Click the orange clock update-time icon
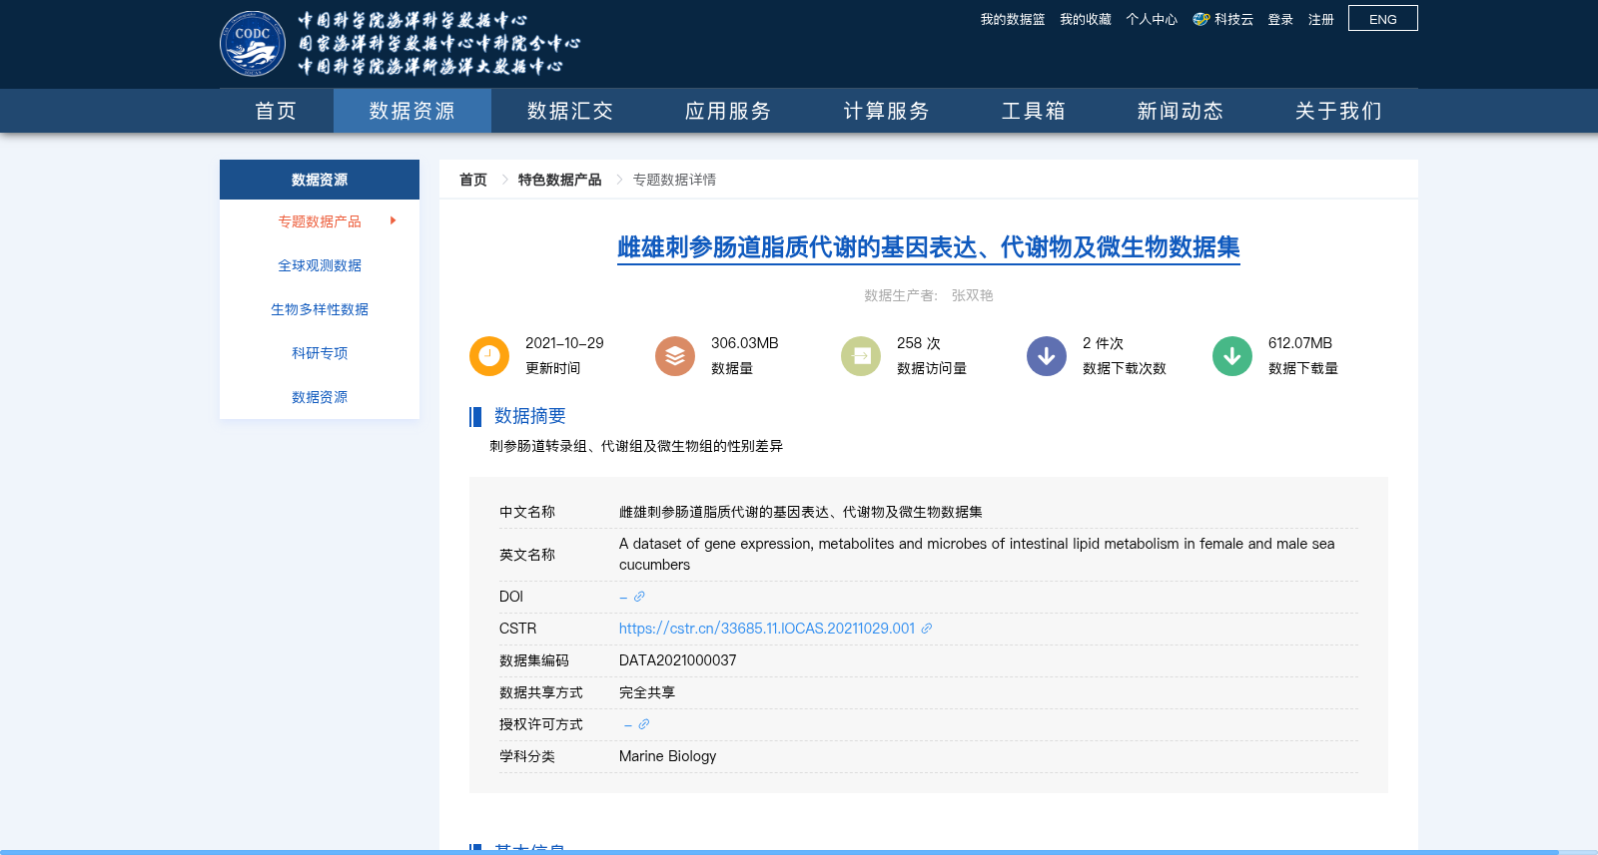Viewport: 1598px width, 855px height. [x=489, y=356]
